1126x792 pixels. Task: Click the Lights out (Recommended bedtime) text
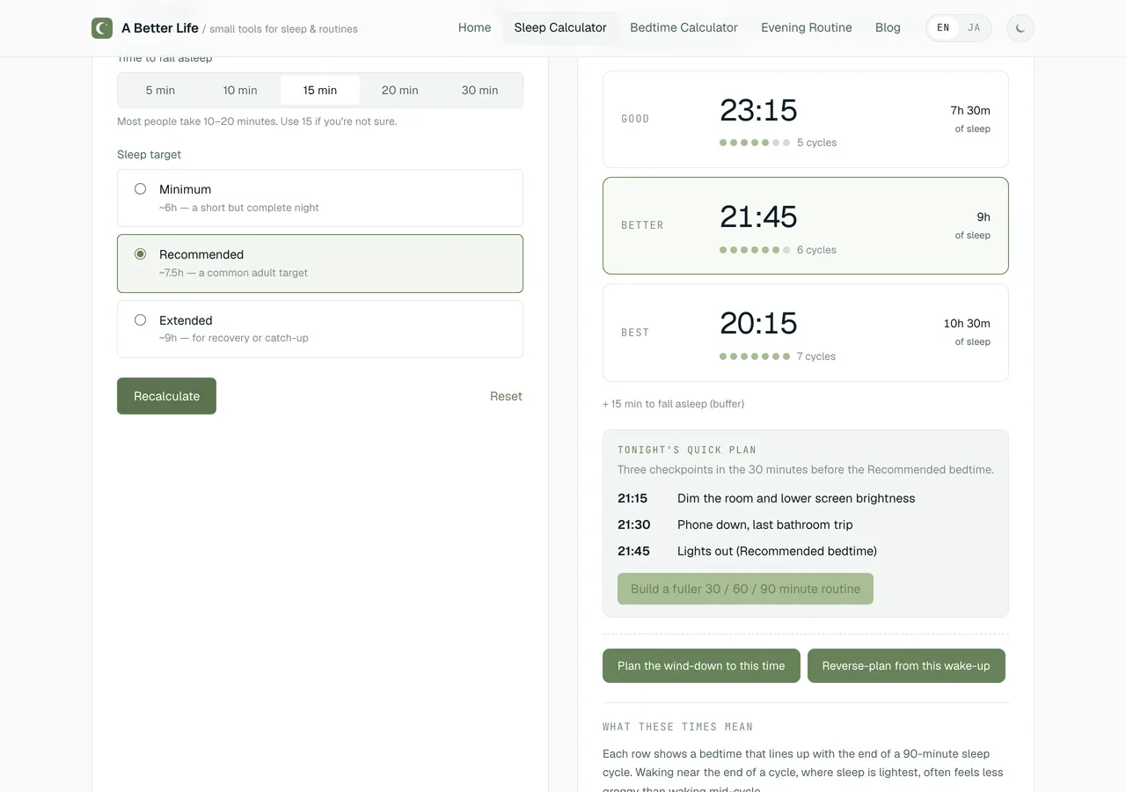pos(777,551)
